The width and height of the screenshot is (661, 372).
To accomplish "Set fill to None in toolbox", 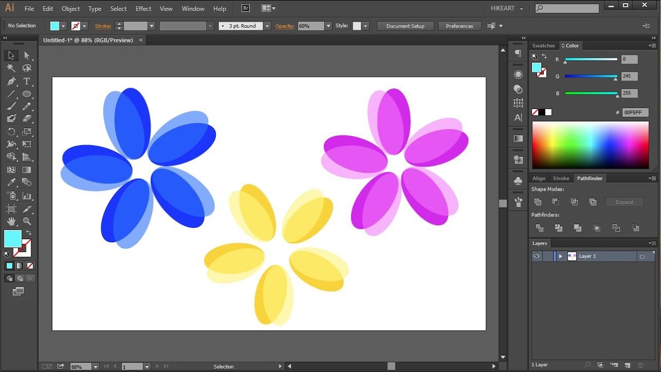I will click(x=30, y=266).
